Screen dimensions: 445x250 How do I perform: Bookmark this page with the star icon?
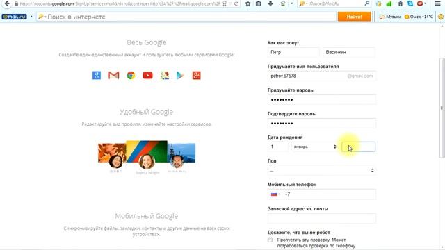point(248,3)
